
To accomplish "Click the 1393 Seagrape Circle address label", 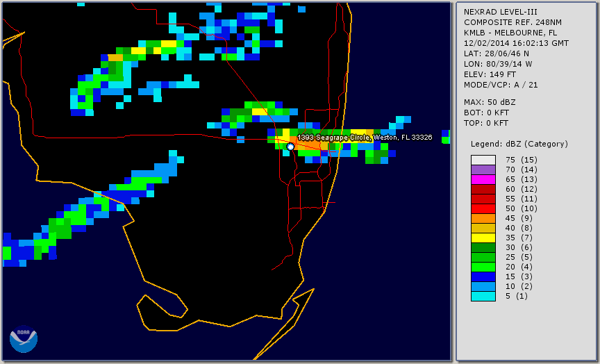I will coord(365,138).
